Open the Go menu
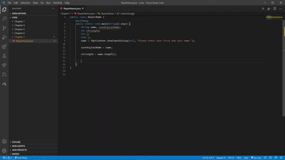The width and height of the screenshot is (285, 160). click(x=42, y=3)
